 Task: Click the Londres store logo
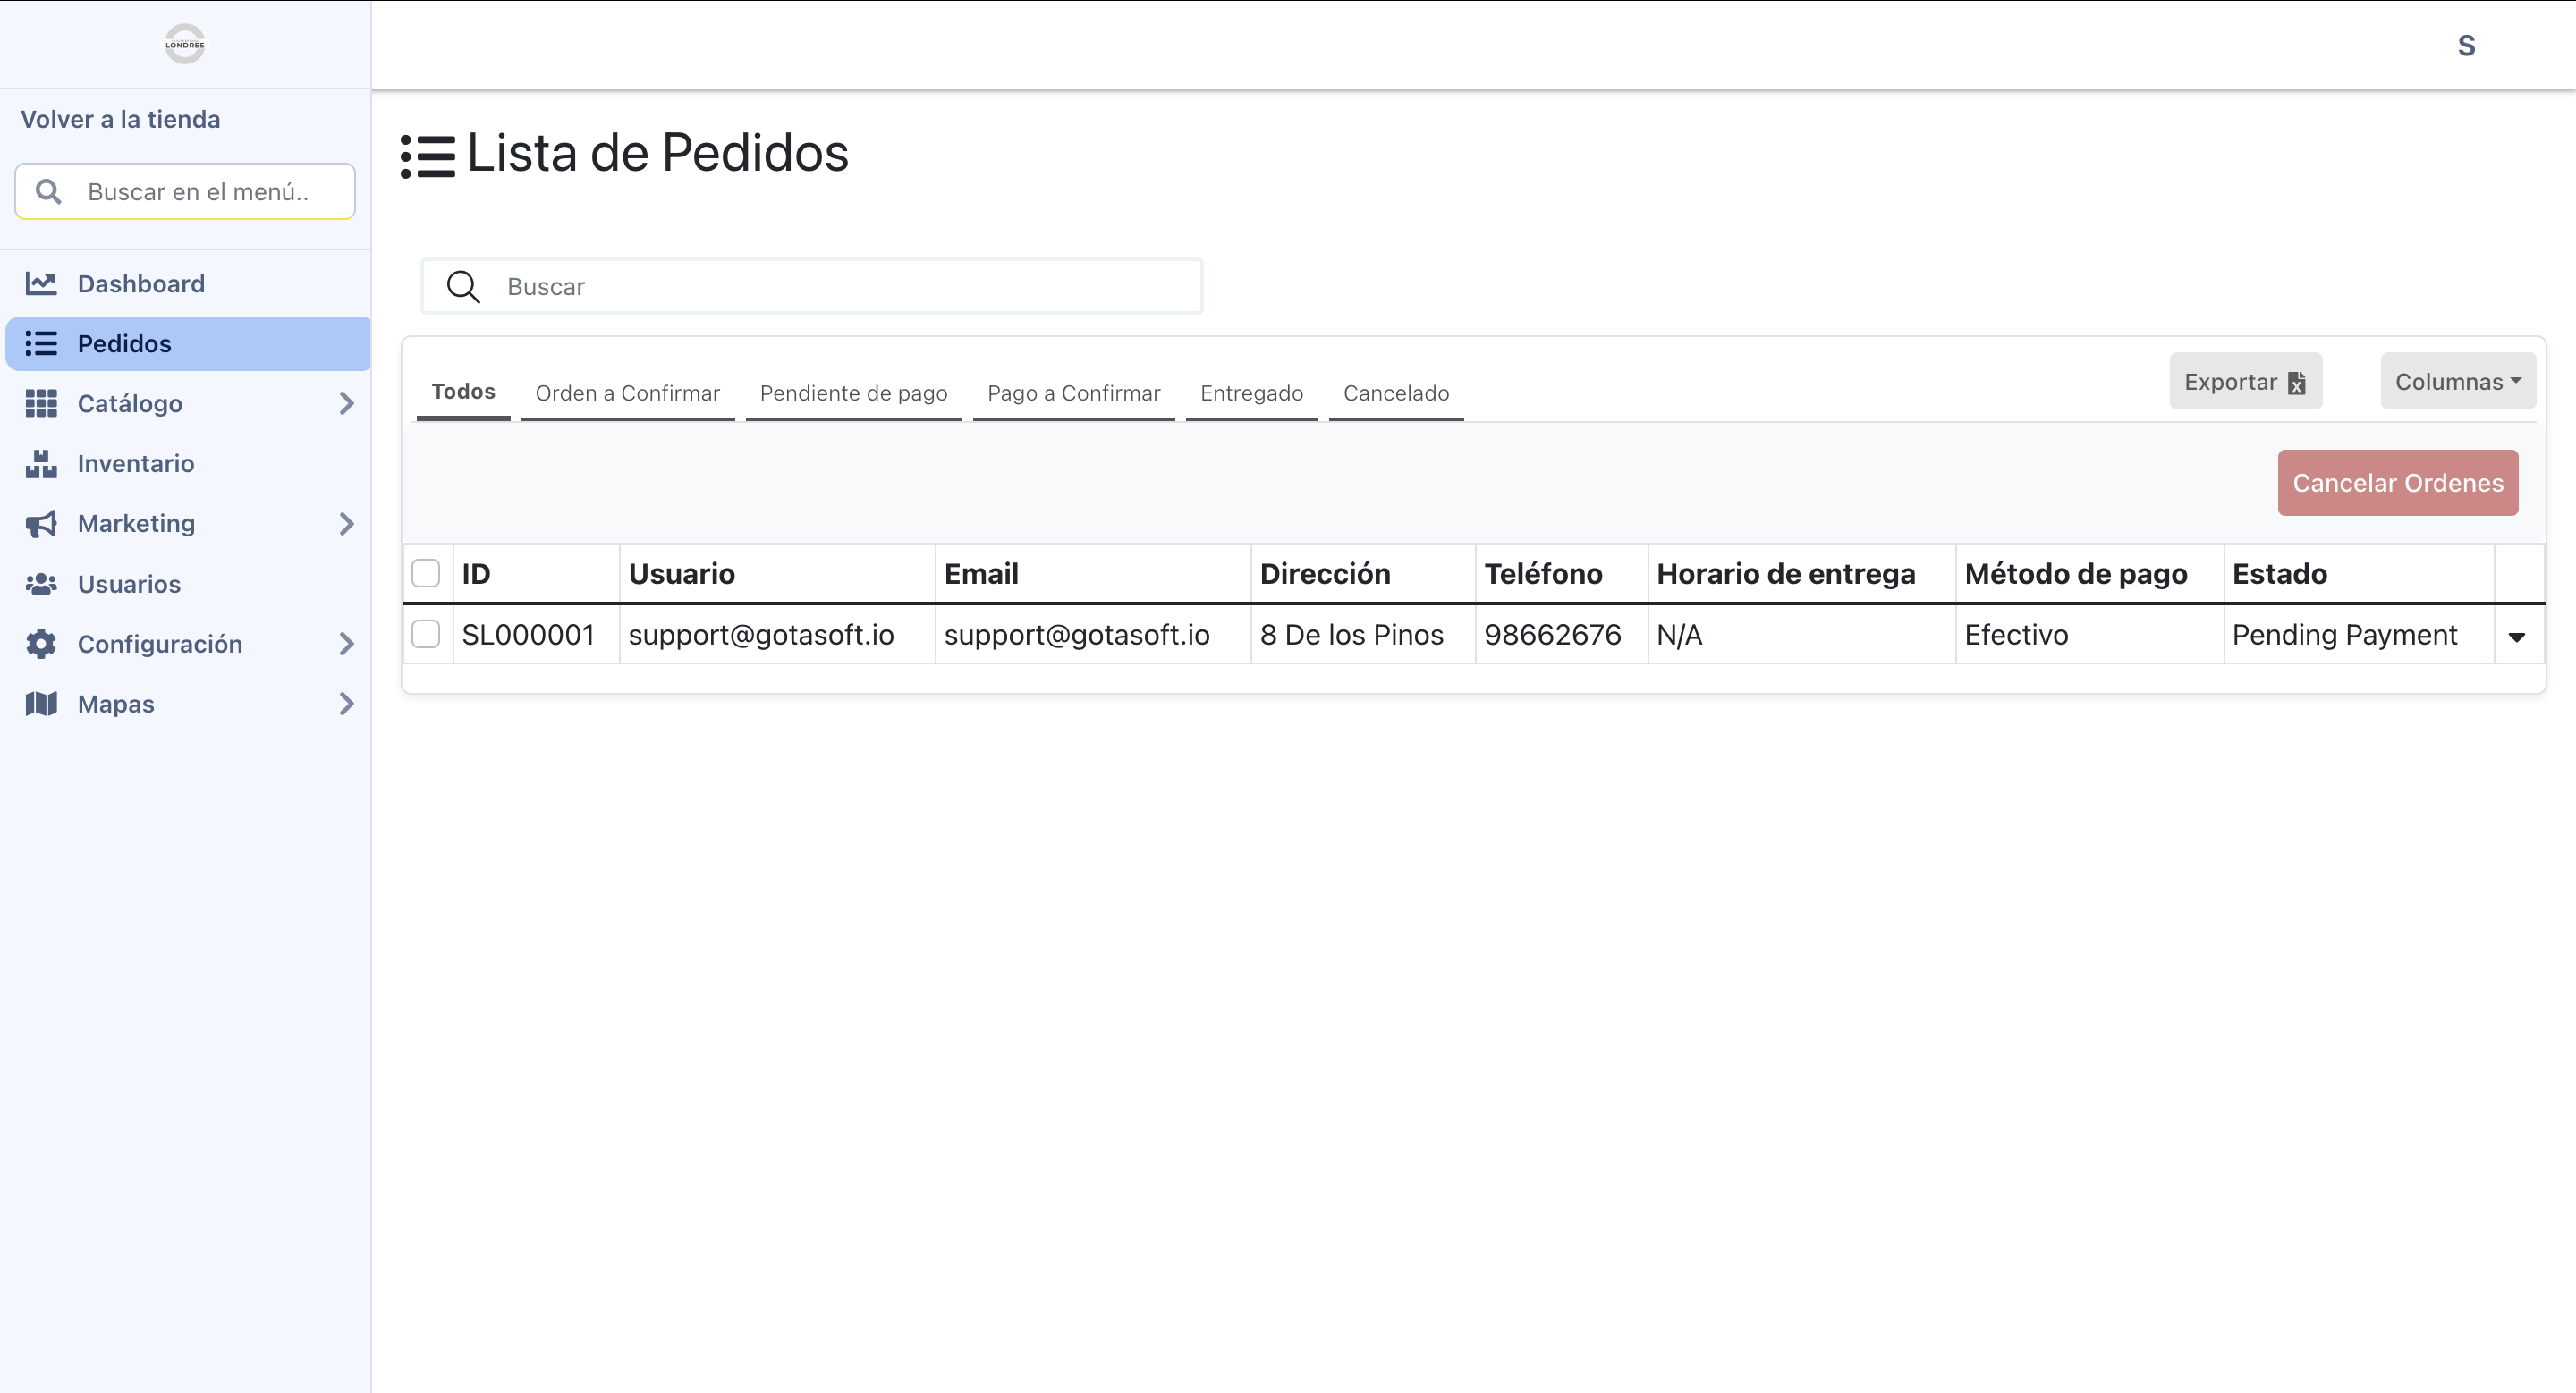tap(185, 44)
